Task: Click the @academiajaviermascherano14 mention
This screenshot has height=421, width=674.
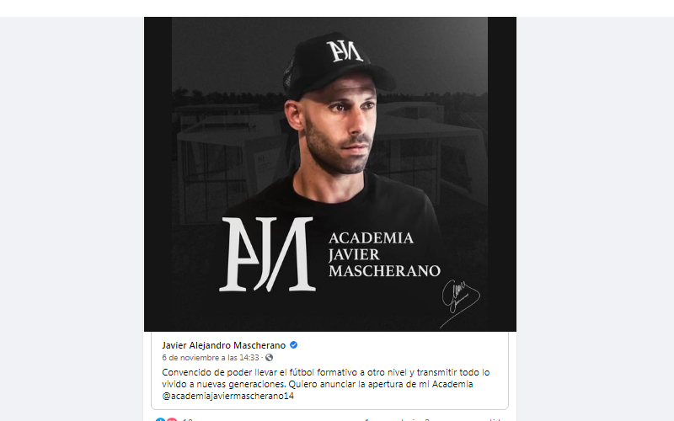Action: pos(227,396)
